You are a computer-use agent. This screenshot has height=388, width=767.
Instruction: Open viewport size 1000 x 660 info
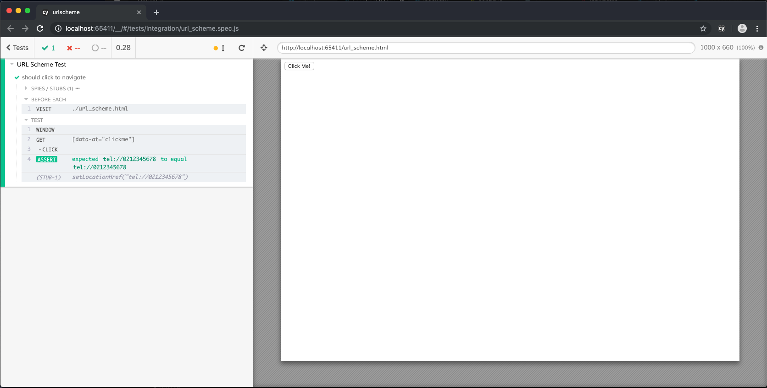coord(727,48)
